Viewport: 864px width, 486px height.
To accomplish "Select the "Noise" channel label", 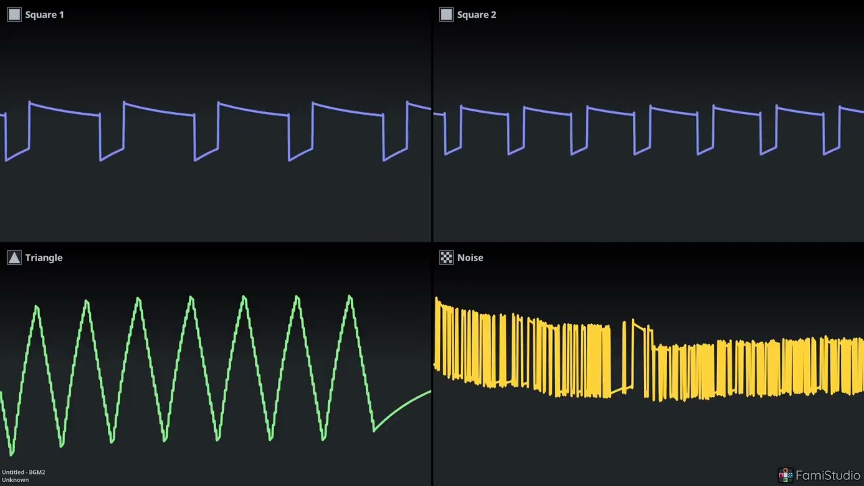I will click(470, 257).
